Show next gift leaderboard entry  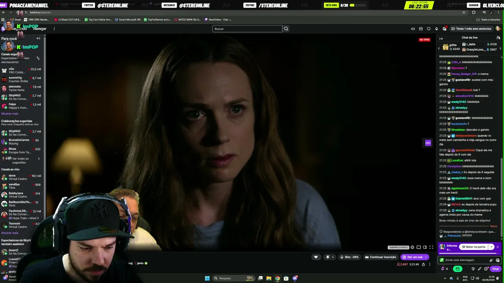click(x=500, y=48)
